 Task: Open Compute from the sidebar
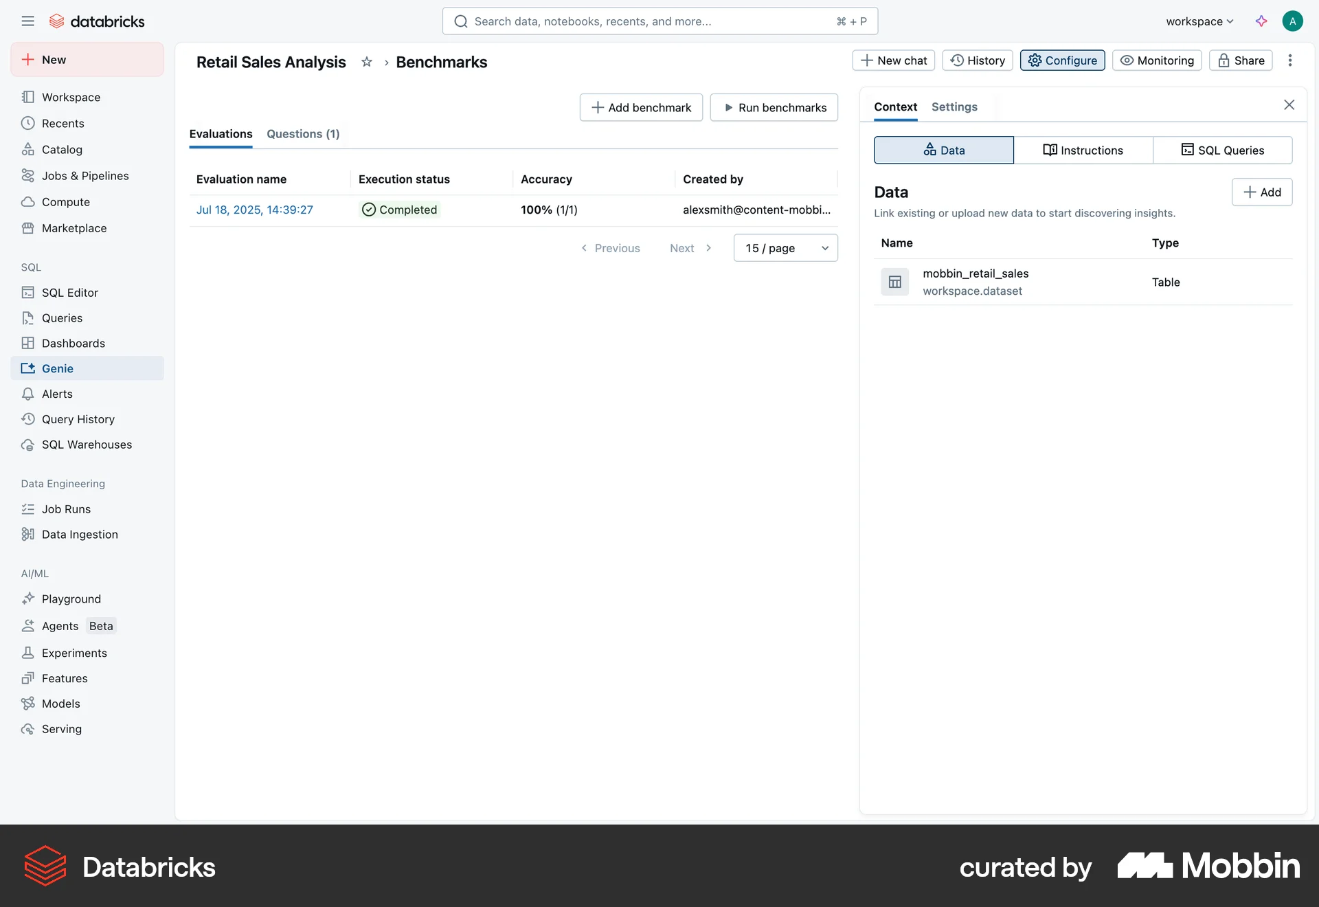[x=65, y=201]
